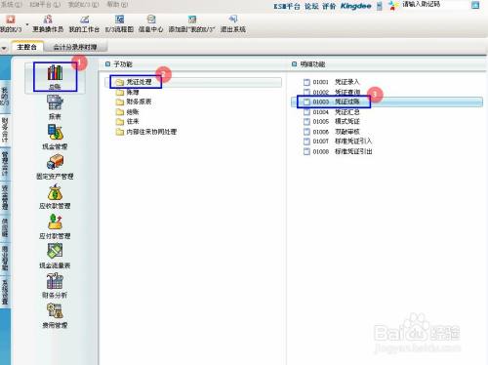The image size is (488, 365).
Task: Select 01005 模式凭证 in 明细功能
Action: 331,122
